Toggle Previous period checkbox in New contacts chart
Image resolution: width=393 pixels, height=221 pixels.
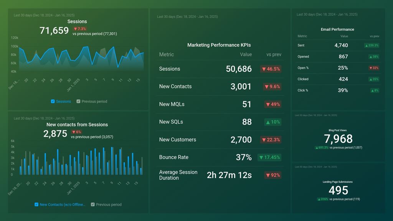coord(93,205)
